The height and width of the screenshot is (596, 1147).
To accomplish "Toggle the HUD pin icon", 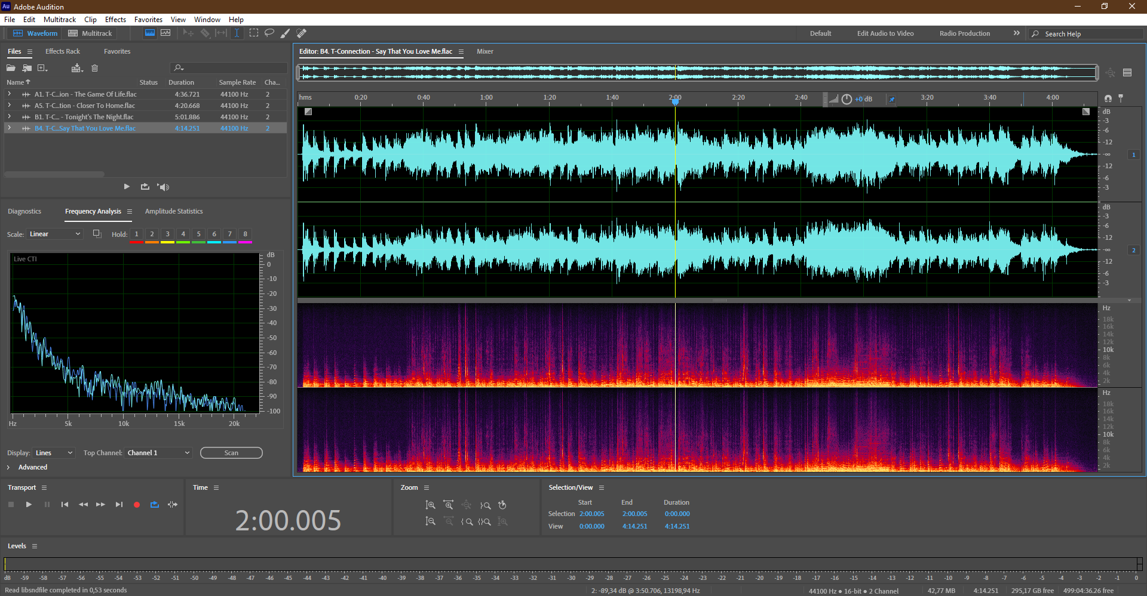I will (892, 99).
